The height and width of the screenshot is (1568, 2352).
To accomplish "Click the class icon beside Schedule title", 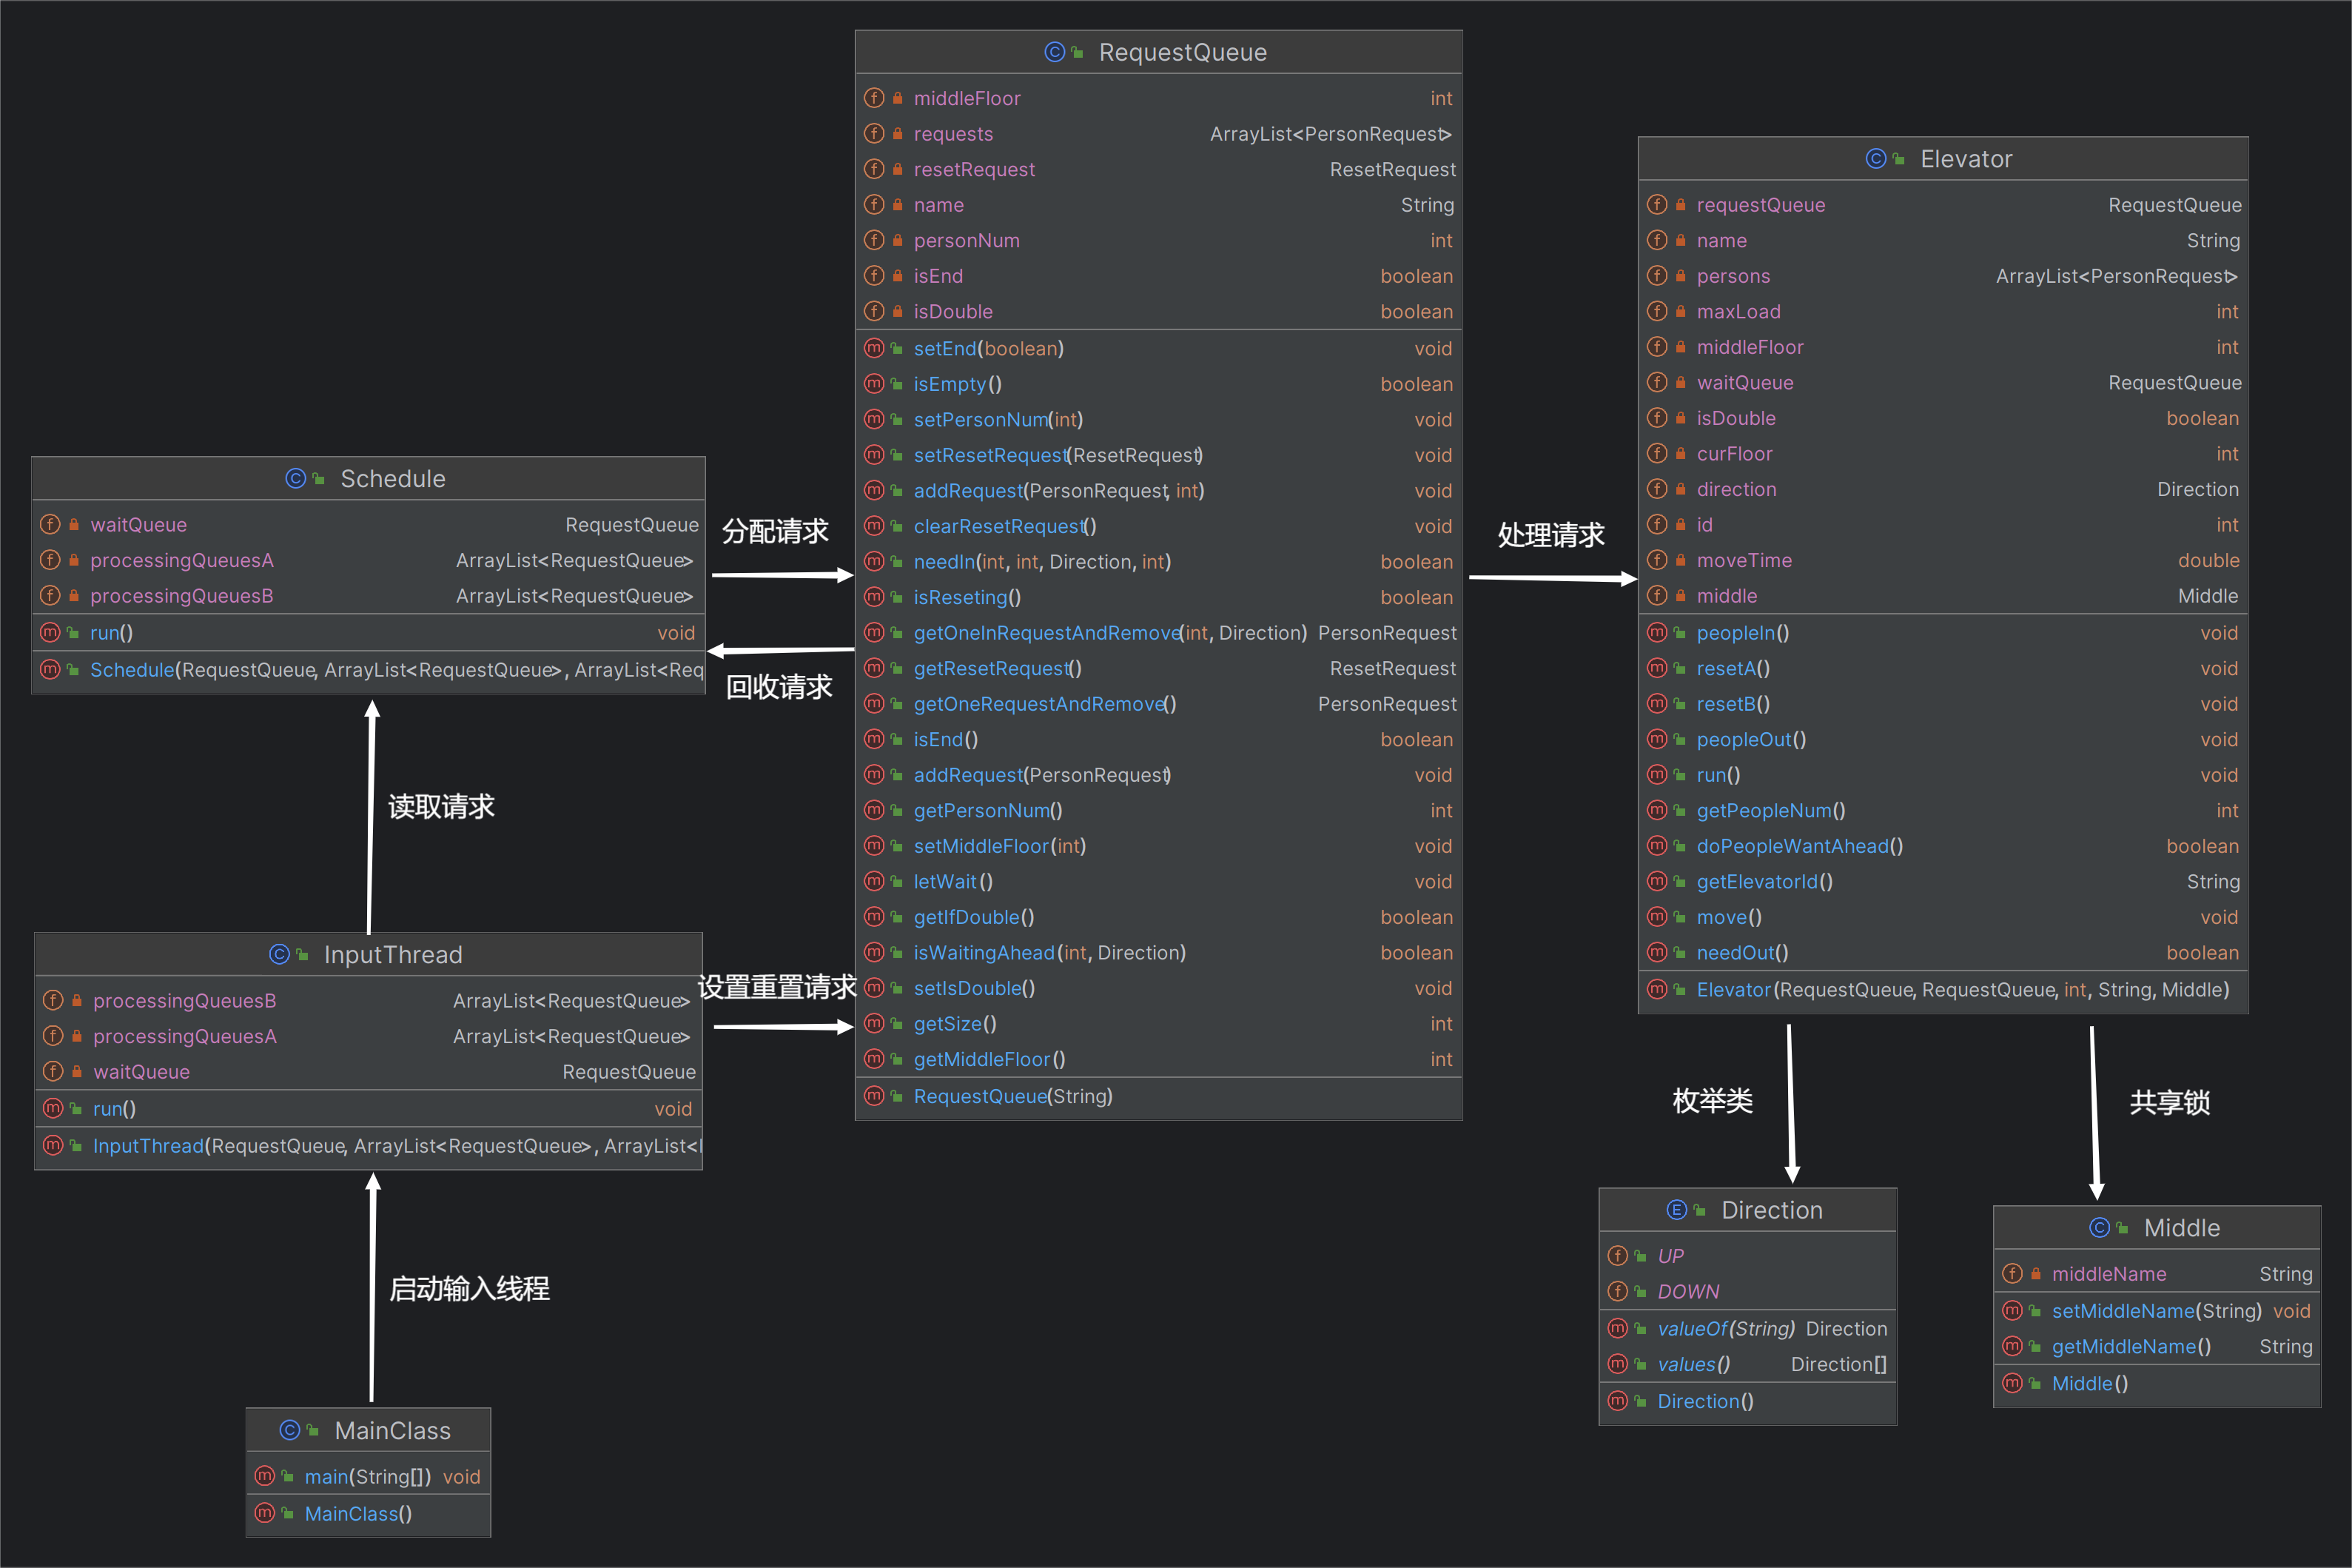I will coord(296,479).
